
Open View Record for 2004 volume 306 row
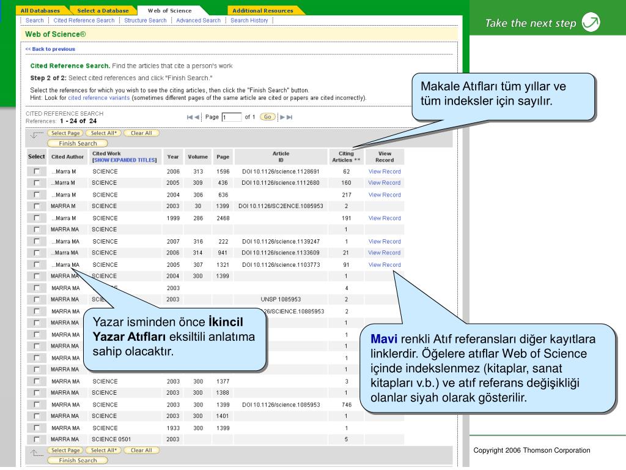point(385,195)
